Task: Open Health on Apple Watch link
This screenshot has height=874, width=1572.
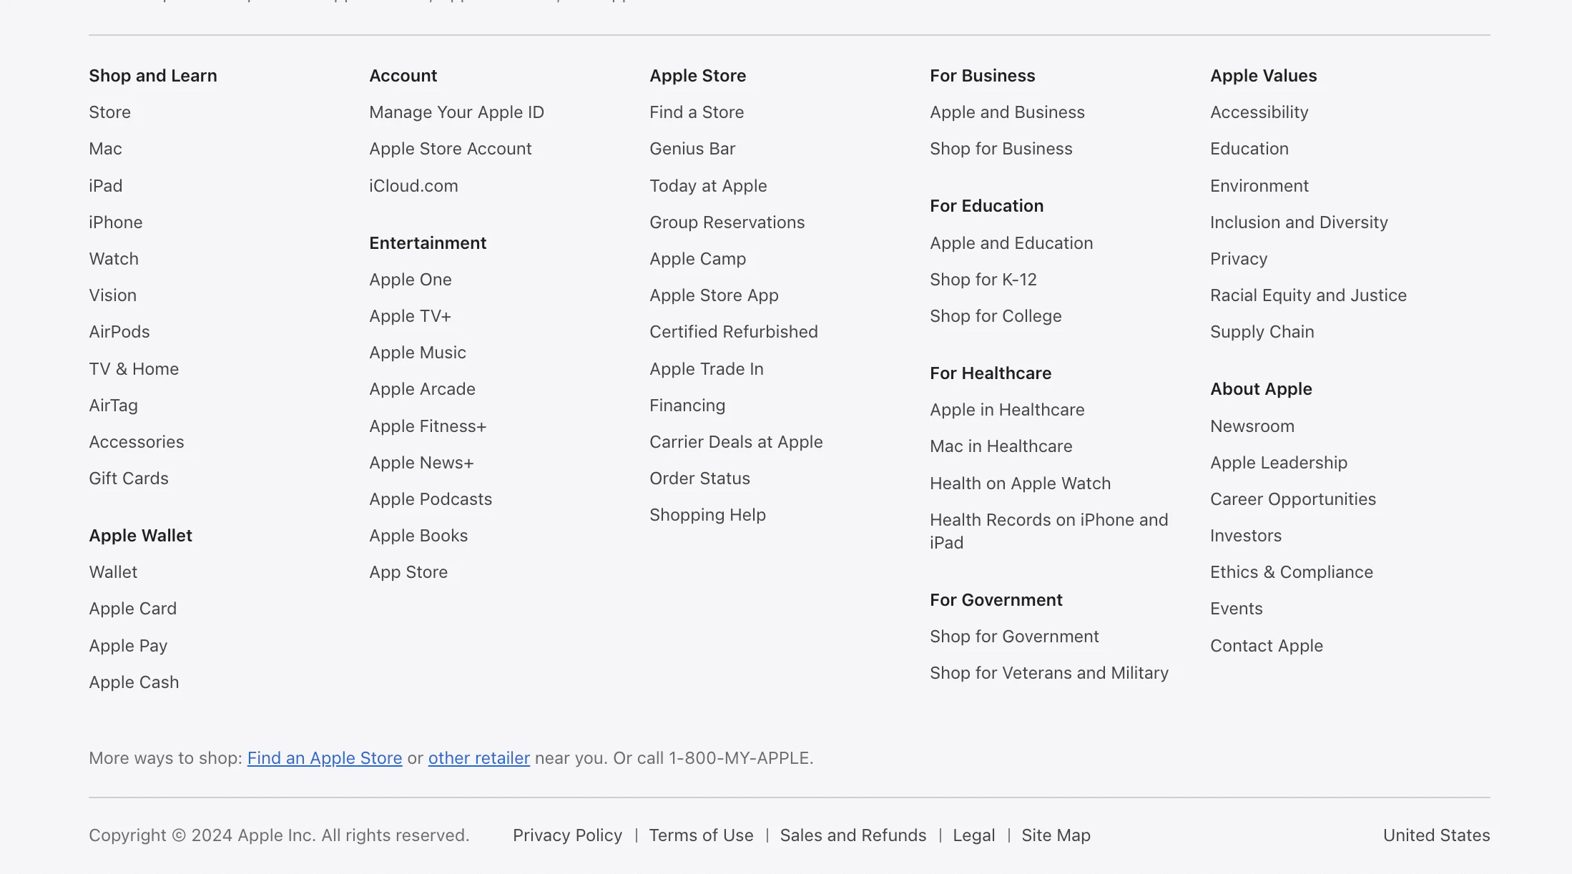Action: (x=1020, y=483)
